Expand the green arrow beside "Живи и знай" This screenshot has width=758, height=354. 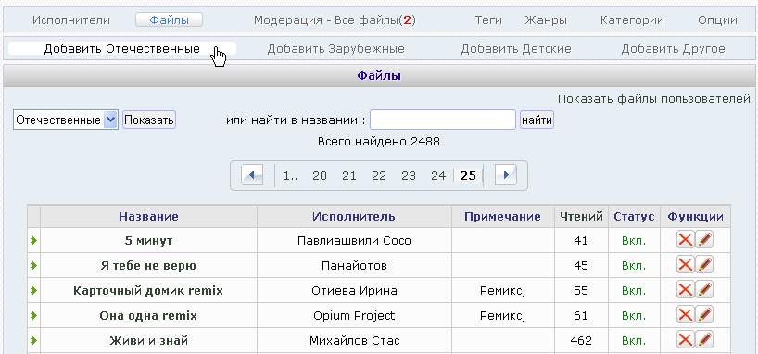33,341
